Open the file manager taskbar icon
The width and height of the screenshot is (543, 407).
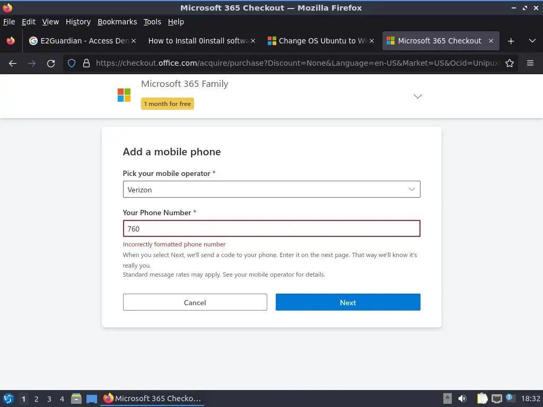(x=76, y=399)
